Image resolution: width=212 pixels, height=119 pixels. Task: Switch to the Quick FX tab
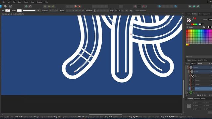click(200, 60)
